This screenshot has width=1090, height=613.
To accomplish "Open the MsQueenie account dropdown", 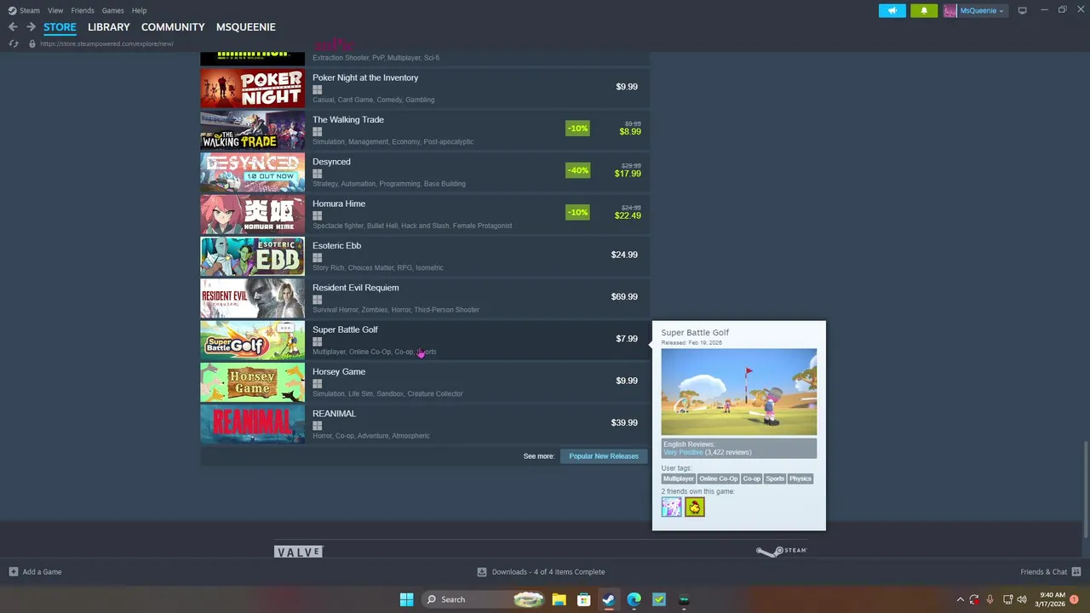I will [x=975, y=10].
